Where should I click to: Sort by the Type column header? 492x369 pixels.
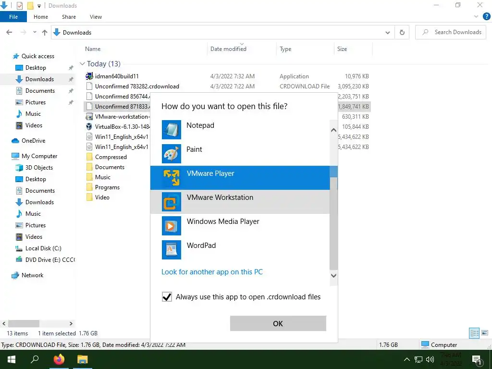pyautogui.click(x=285, y=49)
